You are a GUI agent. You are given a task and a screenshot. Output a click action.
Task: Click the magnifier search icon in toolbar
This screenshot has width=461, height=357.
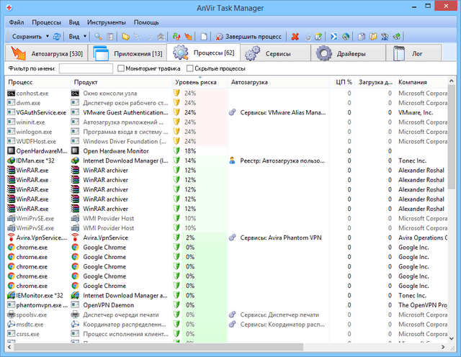pos(97,36)
